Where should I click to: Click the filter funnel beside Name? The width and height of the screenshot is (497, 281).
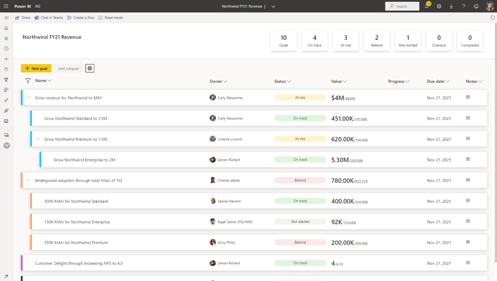tap(27, 80)
